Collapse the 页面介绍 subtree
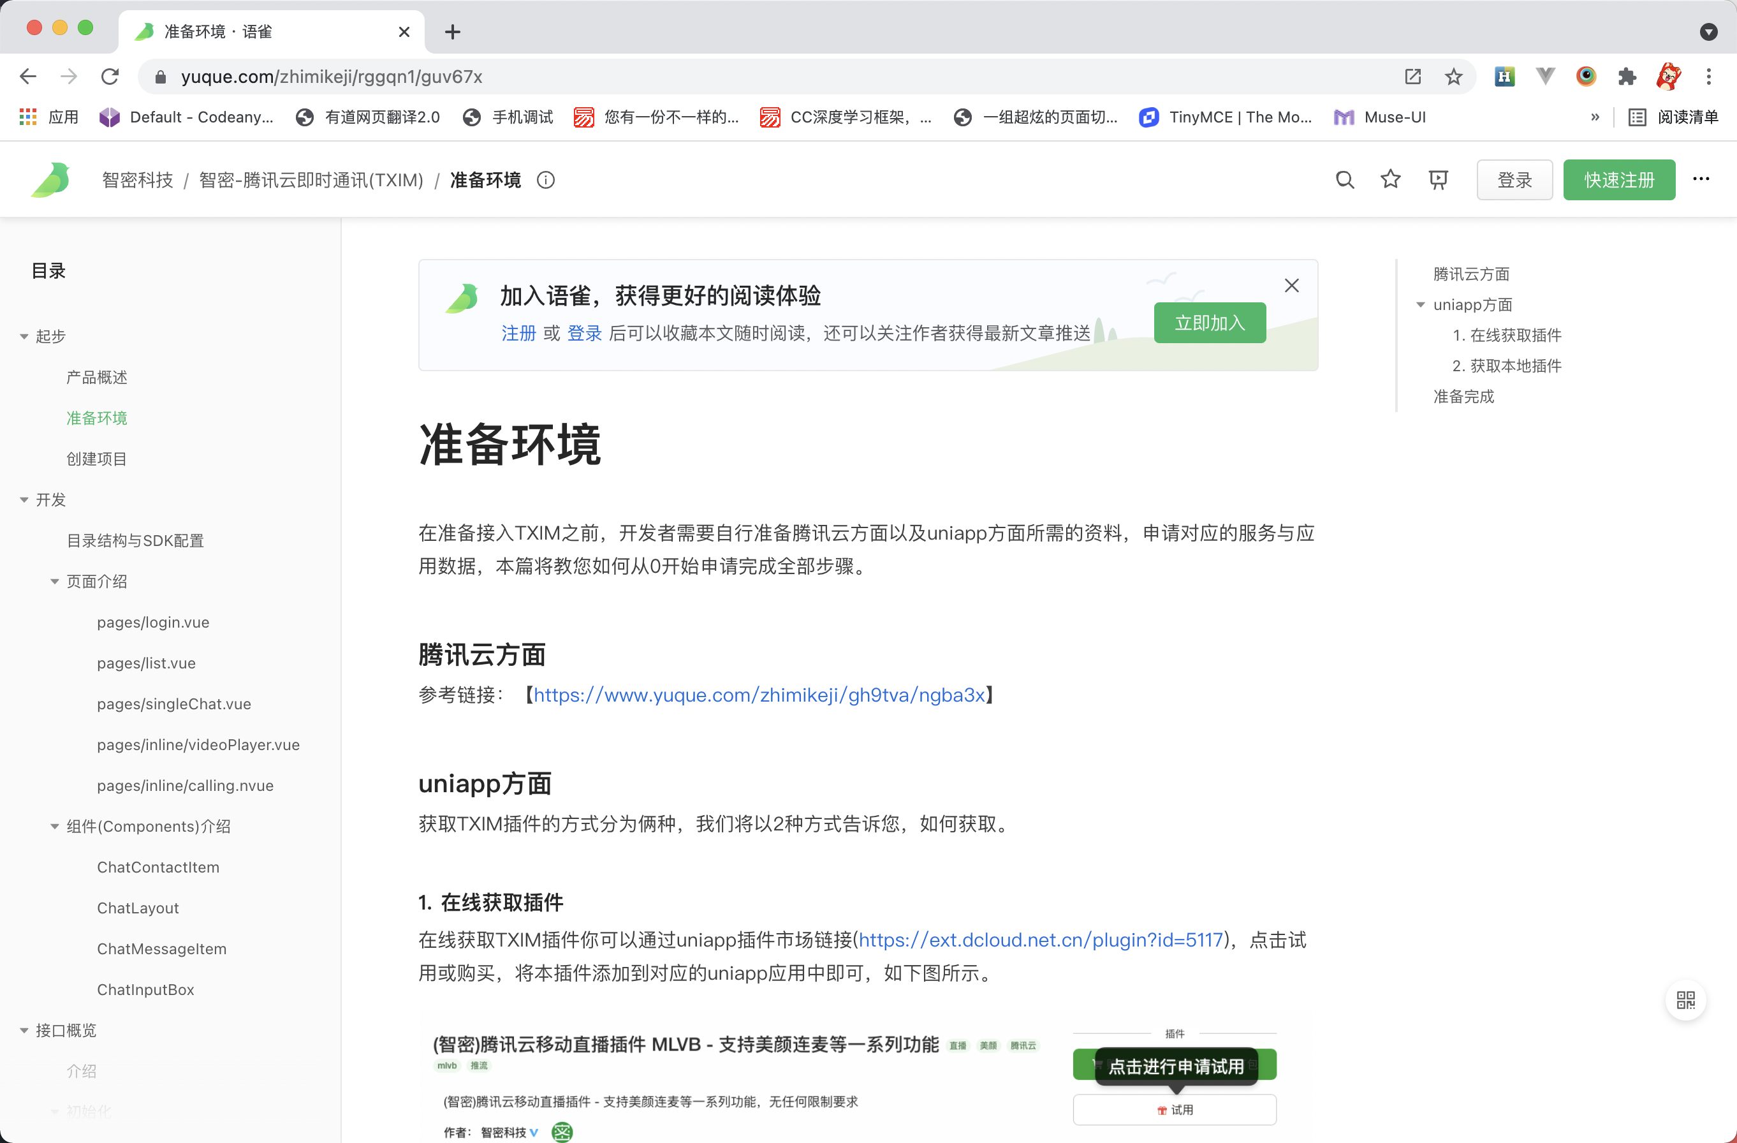1737x1143 pixels. (55, 582)
